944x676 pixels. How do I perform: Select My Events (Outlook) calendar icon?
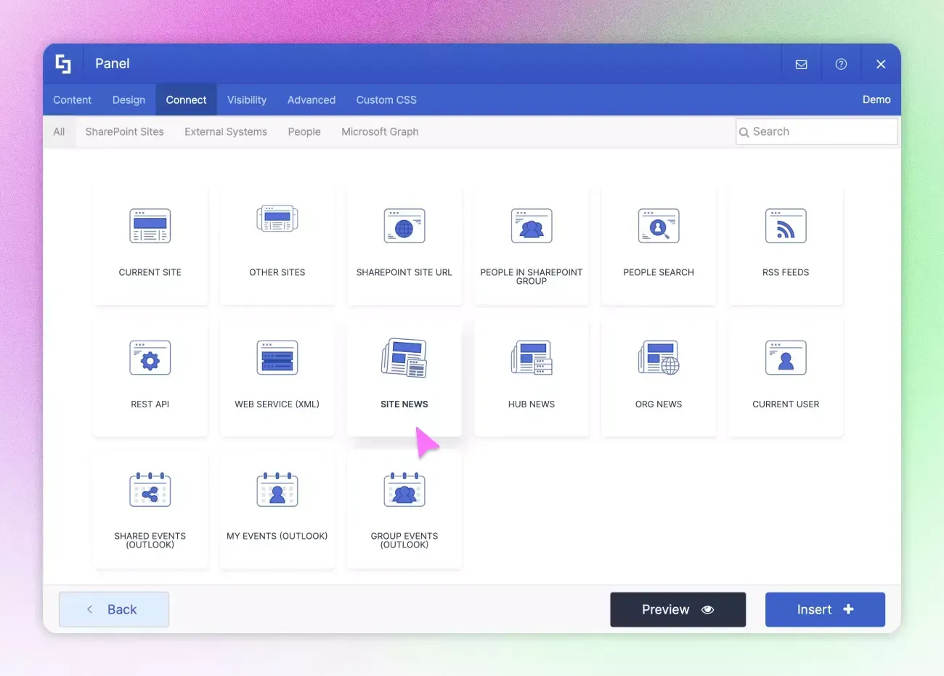pos(277,489)
